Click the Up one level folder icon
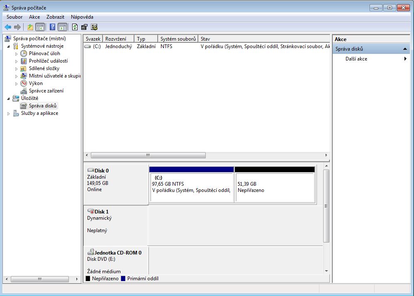The image size is (414, 296). point(30,27)
